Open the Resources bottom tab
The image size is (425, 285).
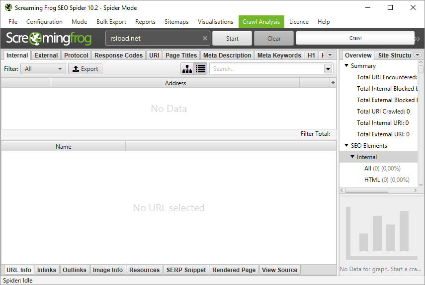click(145, 270)
